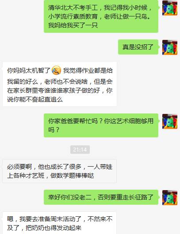Click text 我妈给我买了一只 in first bubble

(73, 25)
